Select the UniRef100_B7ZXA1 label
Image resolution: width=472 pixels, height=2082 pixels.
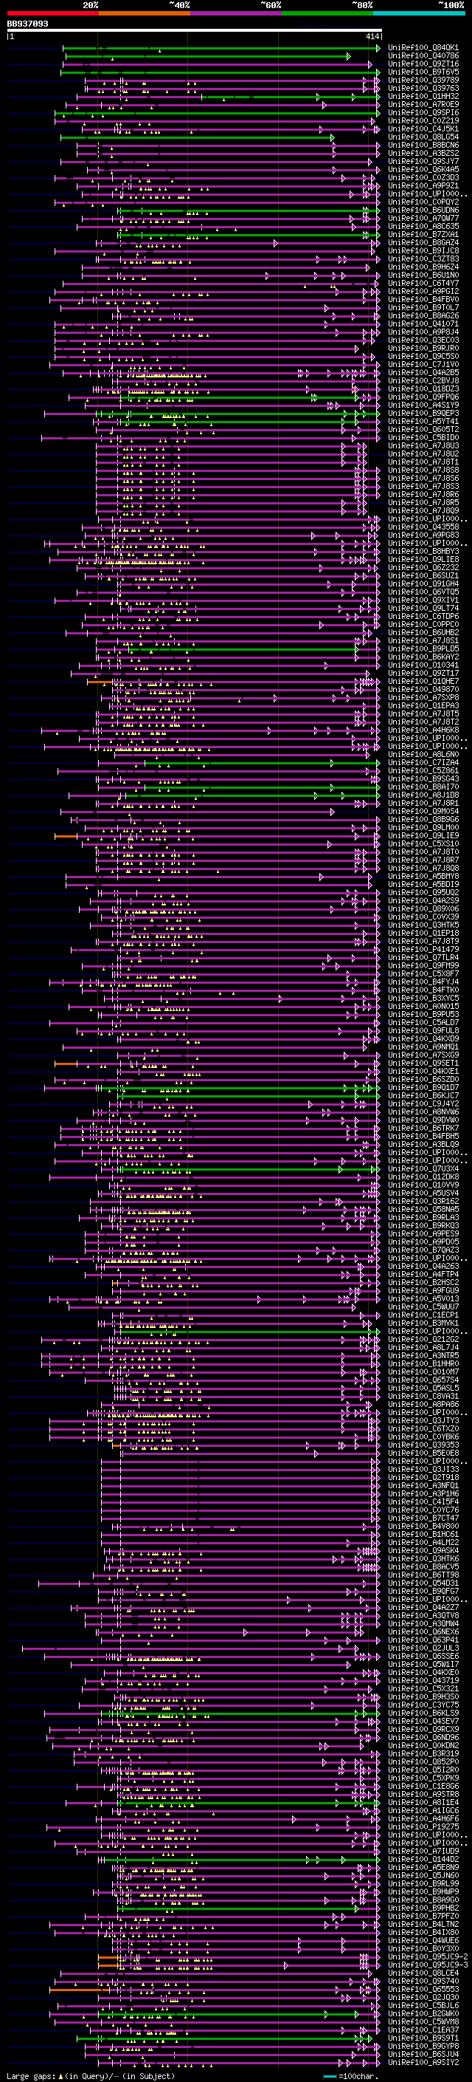point(423,234)
